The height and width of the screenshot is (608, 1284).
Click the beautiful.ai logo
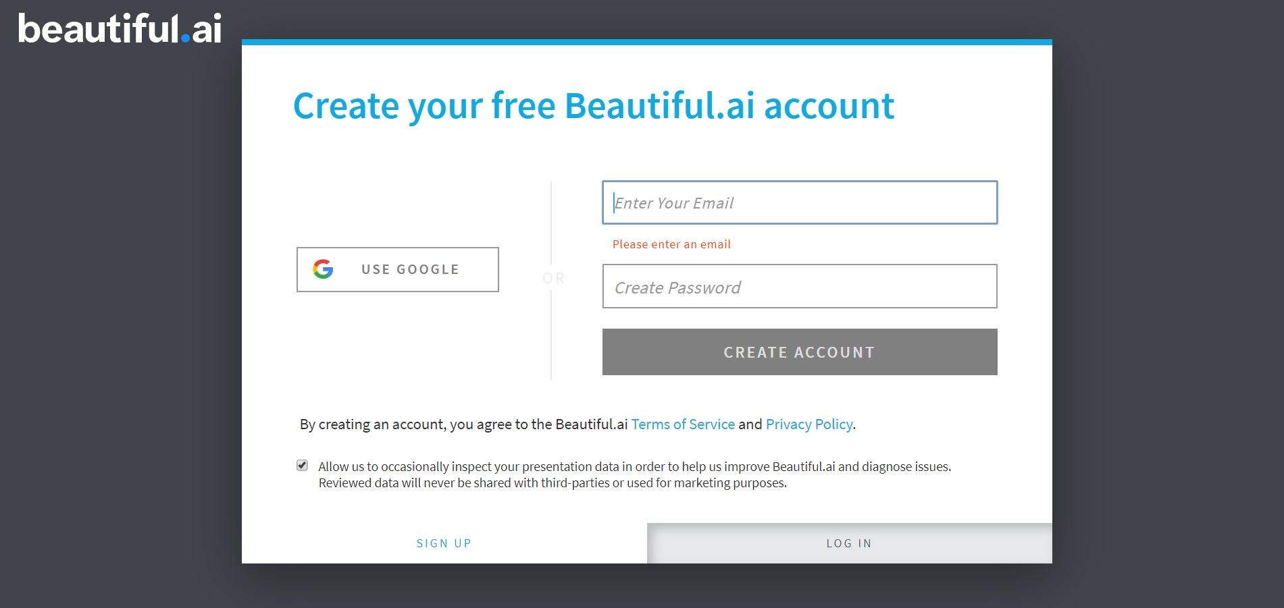click(120, 29)
